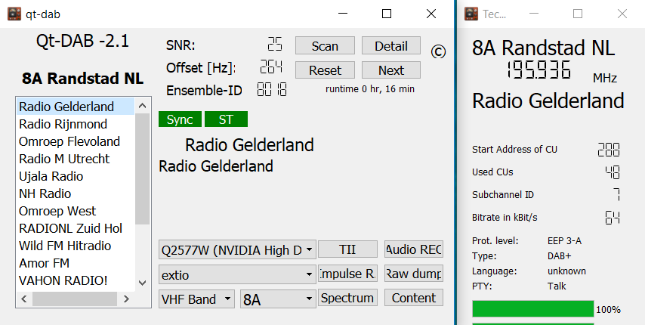Click the SNR value display
645x325 pixels.
coord(275,44)
